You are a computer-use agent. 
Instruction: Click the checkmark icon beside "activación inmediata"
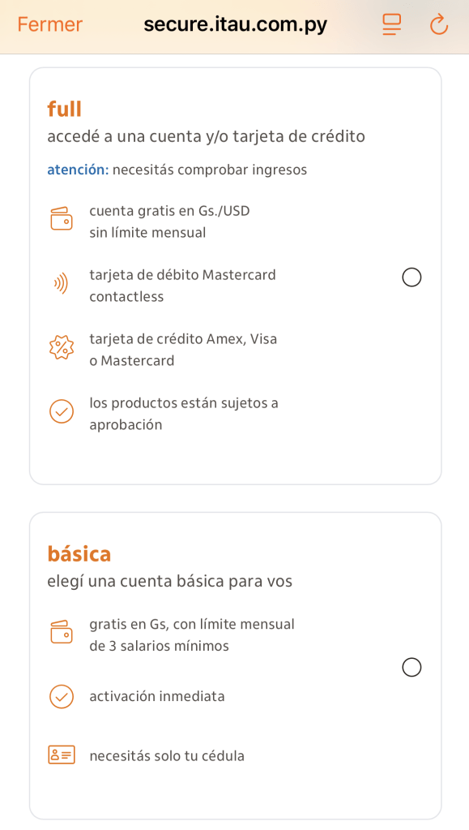coord(62,696)
